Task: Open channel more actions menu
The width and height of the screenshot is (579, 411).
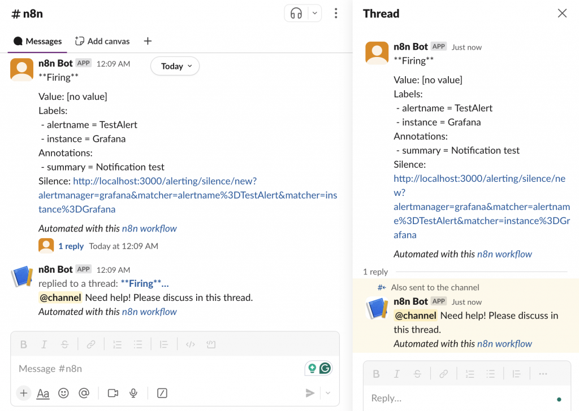Action: click(336, 14)
